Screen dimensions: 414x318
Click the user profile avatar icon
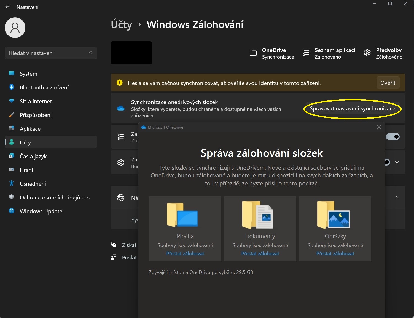point(15,28)
